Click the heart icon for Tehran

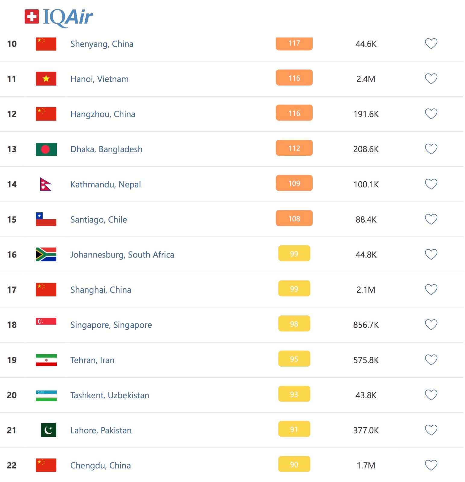point(431,360)
